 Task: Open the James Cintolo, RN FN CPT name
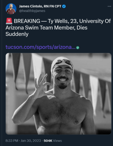(x=40, y=6)
